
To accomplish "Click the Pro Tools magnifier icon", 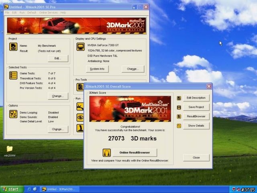I will coord(80,87).
